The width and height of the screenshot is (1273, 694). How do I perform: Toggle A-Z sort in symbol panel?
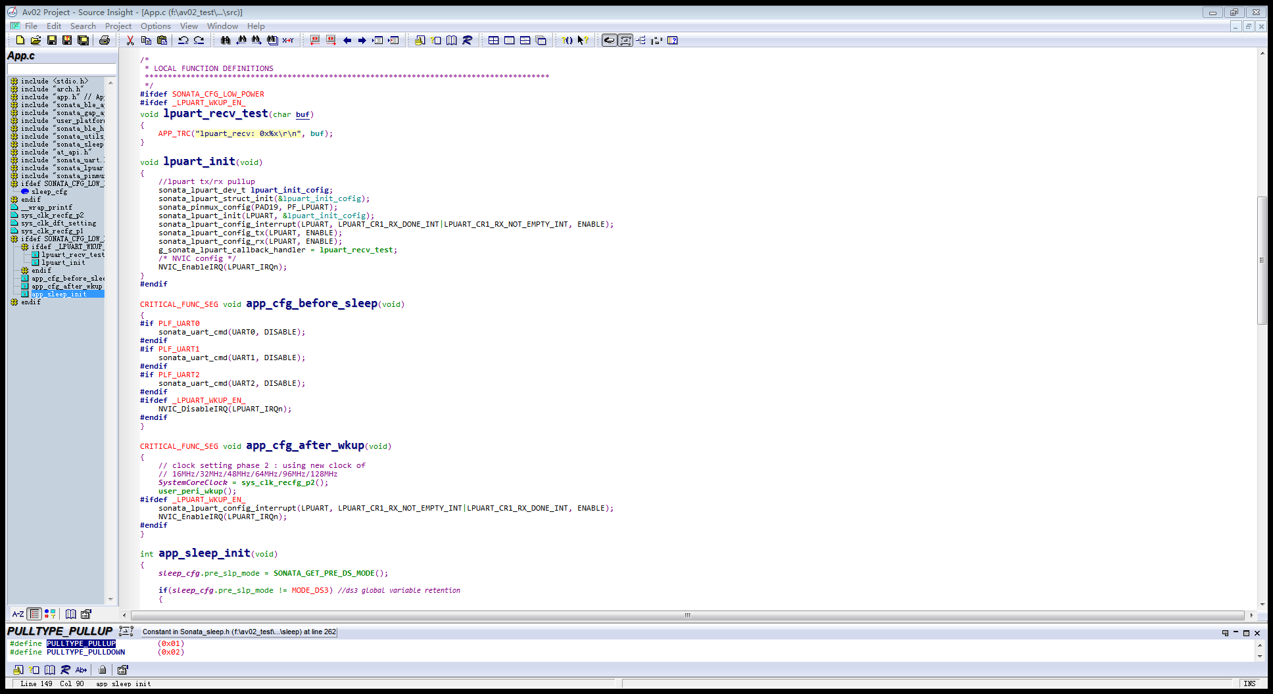click(18, 614)
